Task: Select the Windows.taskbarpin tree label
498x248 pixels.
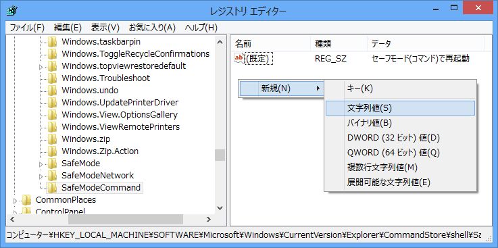Action: click(101, 42)
